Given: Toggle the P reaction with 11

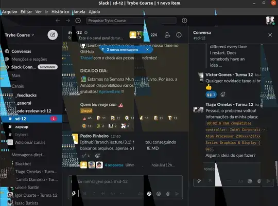Looking at the screenshot, I should coord(101,118).
